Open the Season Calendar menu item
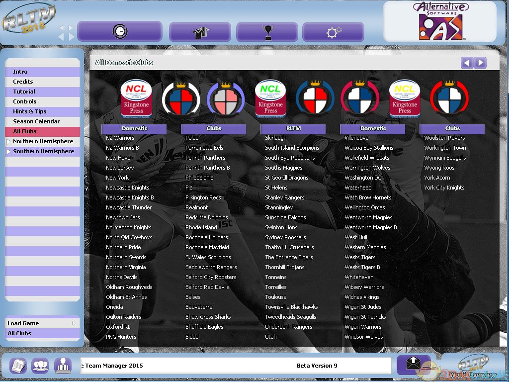 pyautogui.click(x=42, y=121)
